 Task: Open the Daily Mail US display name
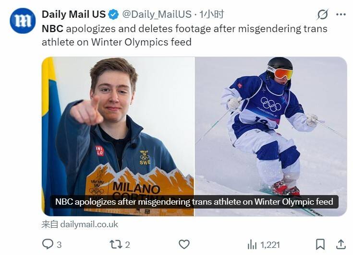click(73, 15)
